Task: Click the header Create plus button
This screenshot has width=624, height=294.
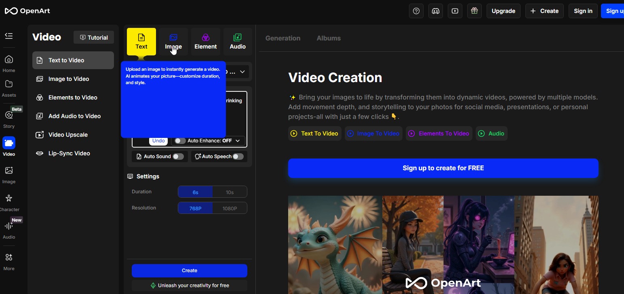Action: 544,11
